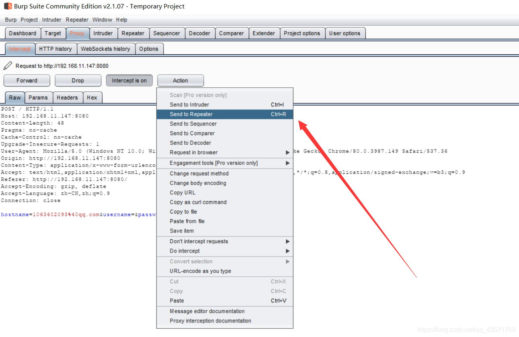Viewport: 519px width, 337px height.
Task: Click the 'Accept-Encoding: gzip, deflate' line
Action: click(53, 186)
